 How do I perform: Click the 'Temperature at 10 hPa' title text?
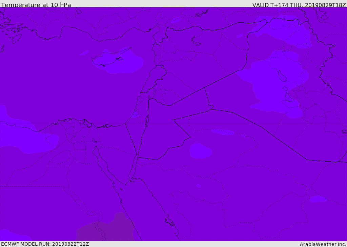tap(36, 5)
